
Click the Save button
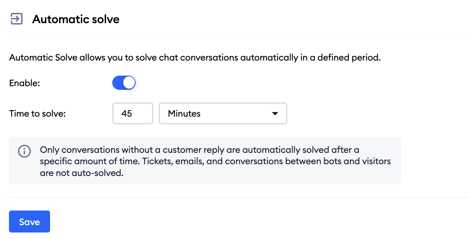click(x=30, y=222)
